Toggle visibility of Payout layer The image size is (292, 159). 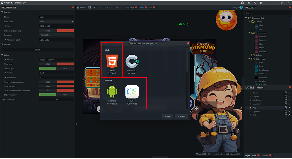point(289,97)
